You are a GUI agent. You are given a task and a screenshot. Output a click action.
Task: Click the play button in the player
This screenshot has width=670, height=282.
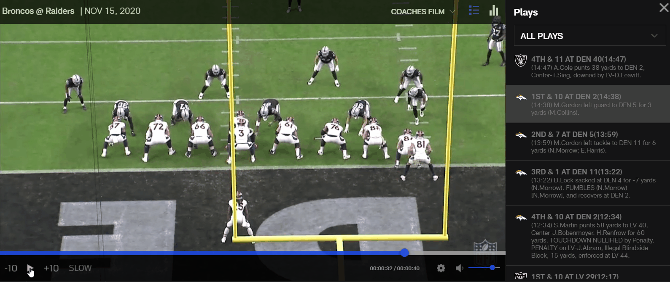pyautogui.click(x=30, y=268)
